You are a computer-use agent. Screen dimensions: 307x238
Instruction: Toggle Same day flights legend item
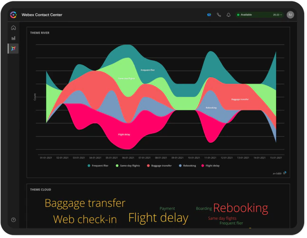(128, 166)
